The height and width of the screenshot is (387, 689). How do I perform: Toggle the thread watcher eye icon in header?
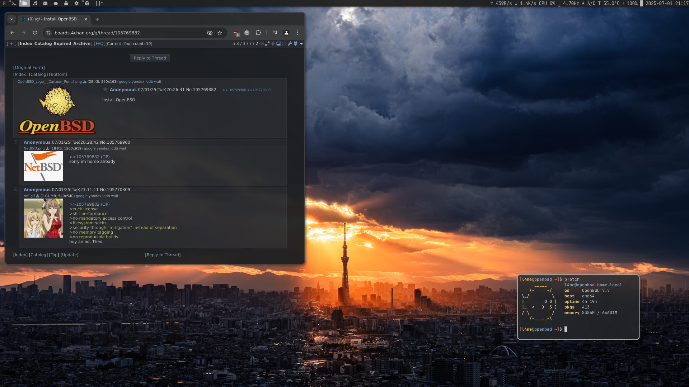[x=262, y=44]
